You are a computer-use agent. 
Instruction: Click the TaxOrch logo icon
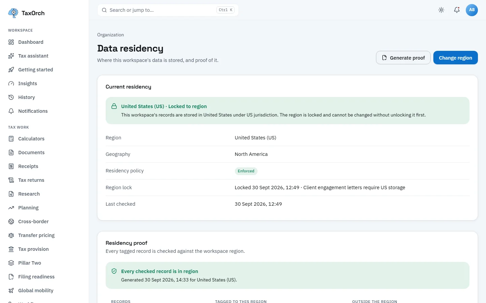click(x=13, y=13)
